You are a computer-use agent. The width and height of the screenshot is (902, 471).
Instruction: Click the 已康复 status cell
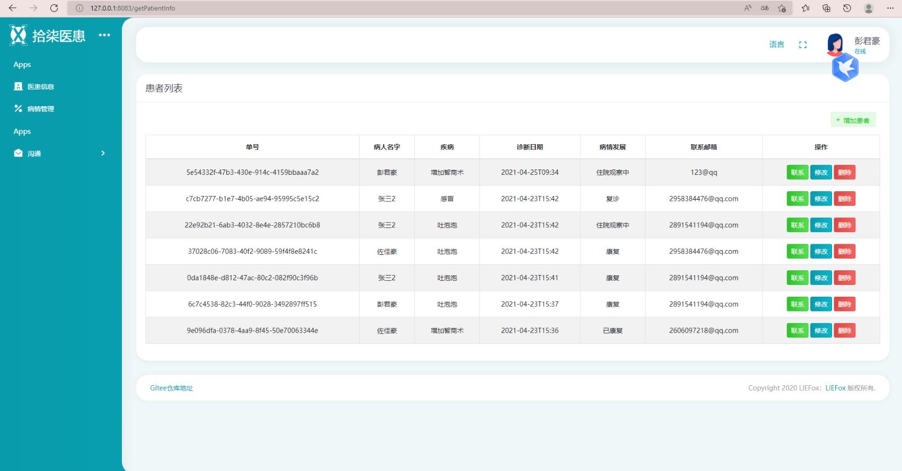[x=613, y=331]
